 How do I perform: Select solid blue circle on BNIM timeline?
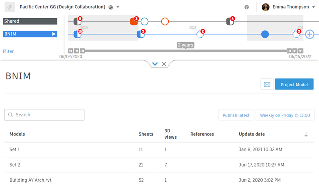point(265,35)
